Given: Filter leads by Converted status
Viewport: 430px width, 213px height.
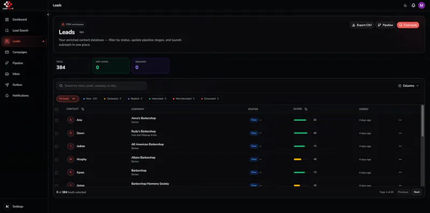Looking at the screenshot, I should (x=210, y=99).
